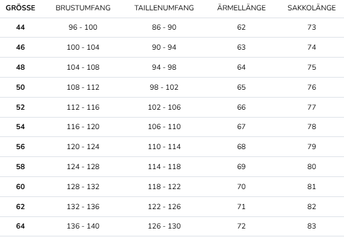The height and width of the screenshot is (237, 344).
Task: Click jacket length value 83
Action: (x=311, y=226)
